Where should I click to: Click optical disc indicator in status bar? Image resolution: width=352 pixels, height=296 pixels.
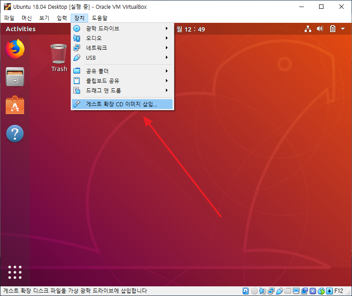pos(254,291)
